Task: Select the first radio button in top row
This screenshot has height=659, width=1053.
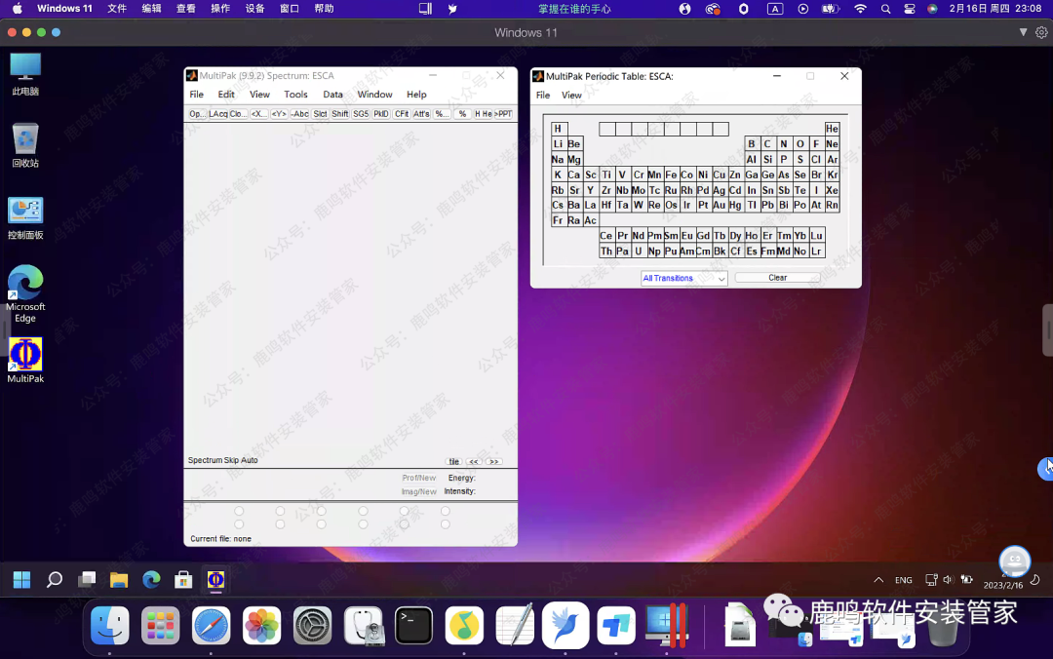Action: 239,511
